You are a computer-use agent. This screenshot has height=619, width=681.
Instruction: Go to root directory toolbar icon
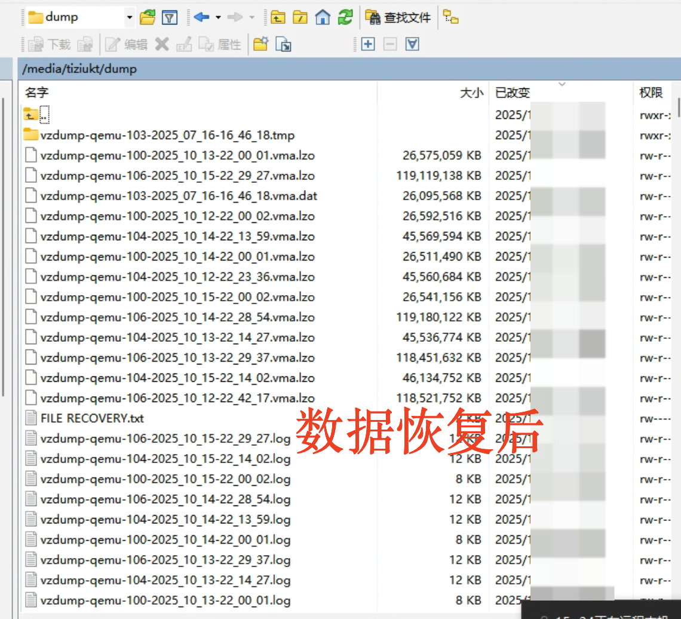pyautogui.click(x=300, y=17)
